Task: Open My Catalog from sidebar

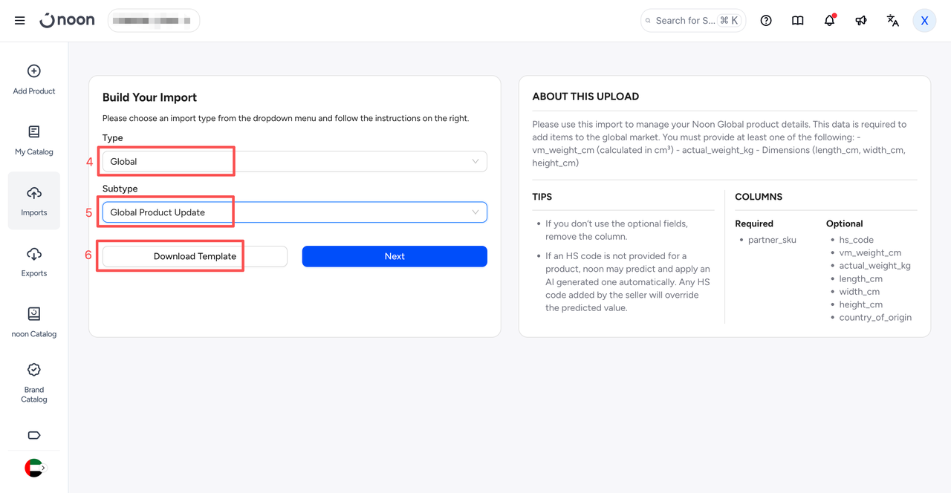Action: [34, 141]
